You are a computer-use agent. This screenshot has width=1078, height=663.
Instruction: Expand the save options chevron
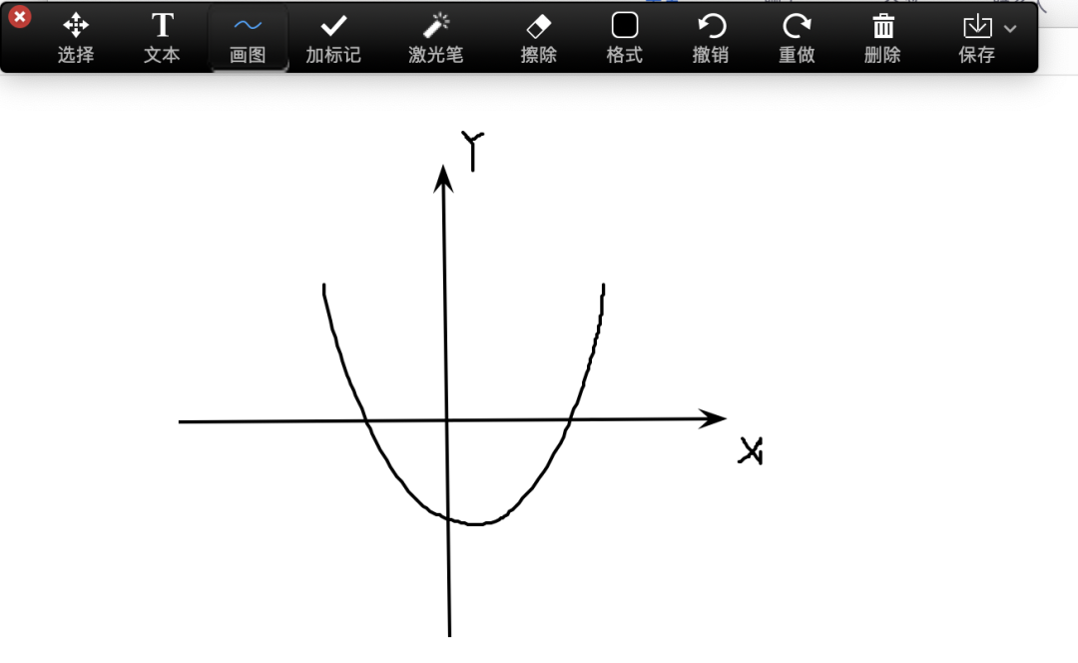[x=1010, y=29]
